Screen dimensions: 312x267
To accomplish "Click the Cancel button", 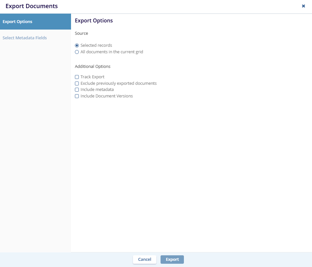I will 145,260.
